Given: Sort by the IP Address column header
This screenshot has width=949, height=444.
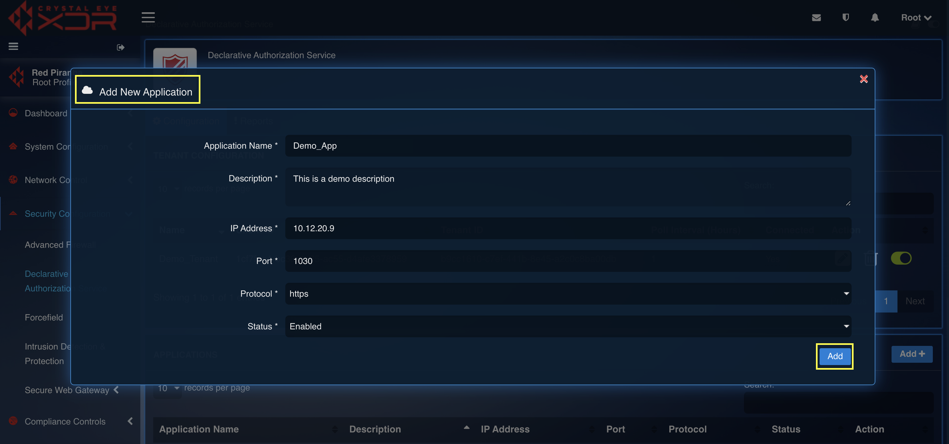Looking at the screenshot, I should (x=505, y=429).
